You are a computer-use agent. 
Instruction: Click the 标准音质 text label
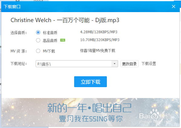point(50,33)
